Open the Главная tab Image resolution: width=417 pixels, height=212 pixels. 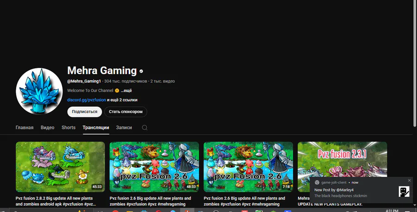tap(25, 127)
